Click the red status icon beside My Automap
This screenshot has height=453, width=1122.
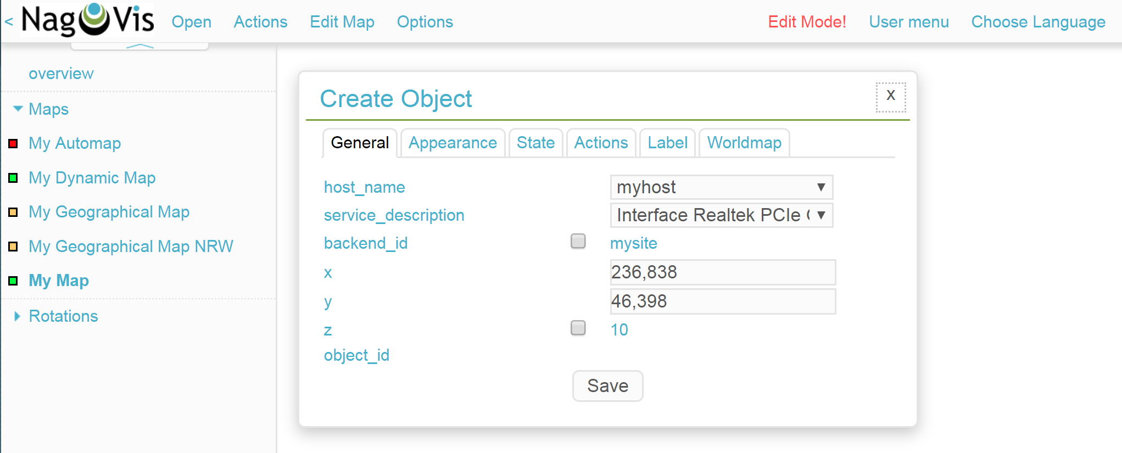pos(13,144)
